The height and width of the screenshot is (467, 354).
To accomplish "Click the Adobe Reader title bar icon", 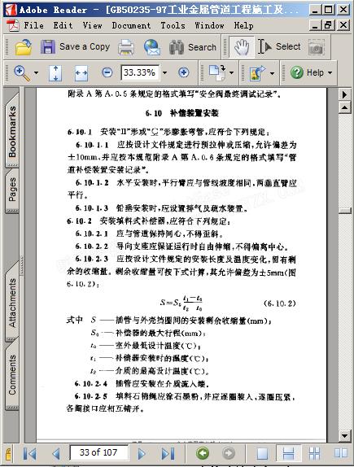I will pos(11,10).
